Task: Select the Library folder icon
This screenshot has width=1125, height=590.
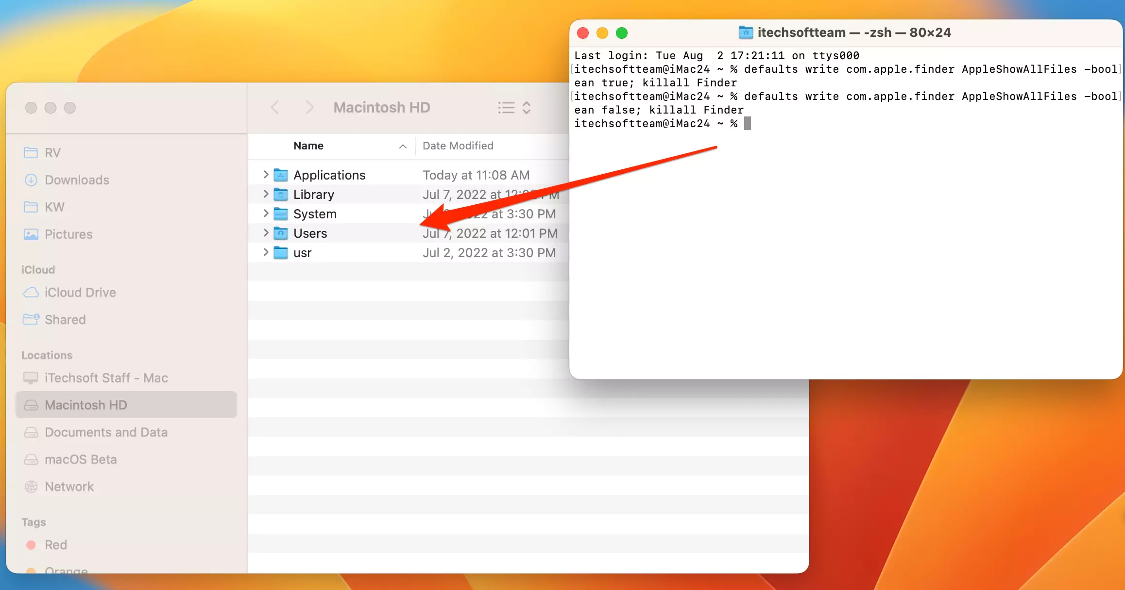Action: pos(281,194)
